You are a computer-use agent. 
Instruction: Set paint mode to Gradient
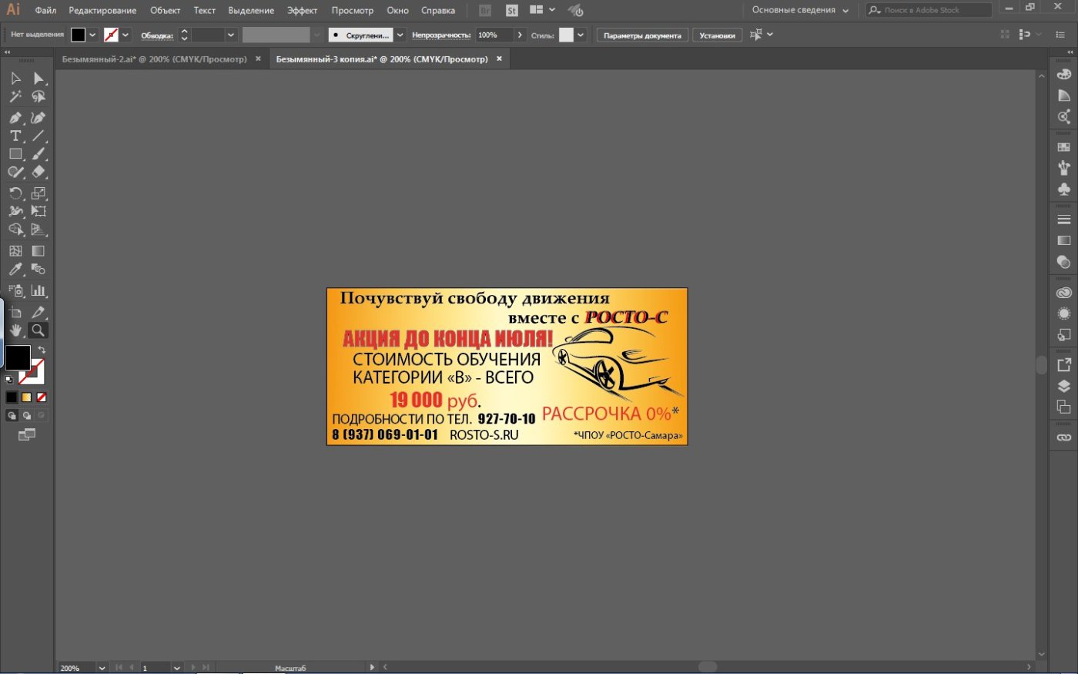[x=26, y=397]
